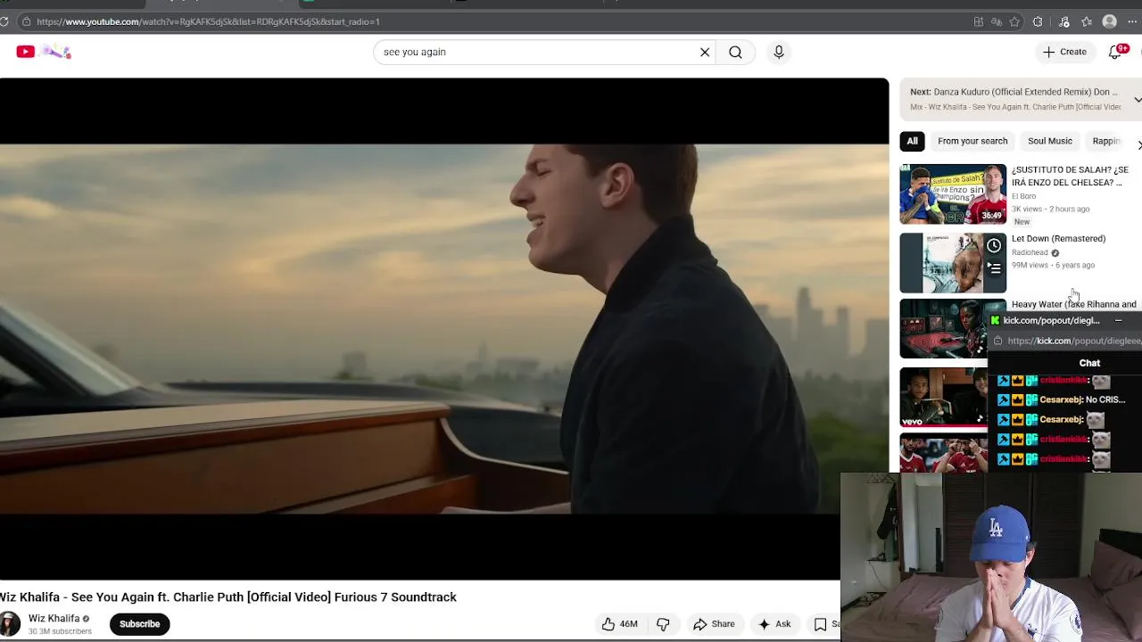This screenshot has height=642, width=1142.
Task: Click the Next: Danza Kuduro playlist text
Action: pyautogui.click(x=1014, y=92)
